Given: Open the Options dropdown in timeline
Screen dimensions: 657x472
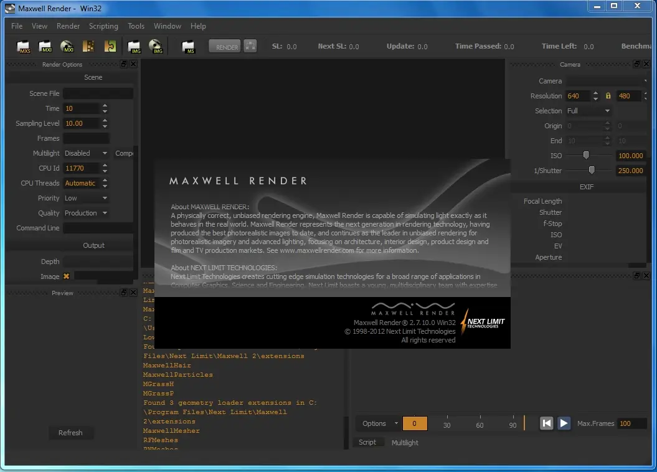Looking at the screenshot, I should coord(379,423).
